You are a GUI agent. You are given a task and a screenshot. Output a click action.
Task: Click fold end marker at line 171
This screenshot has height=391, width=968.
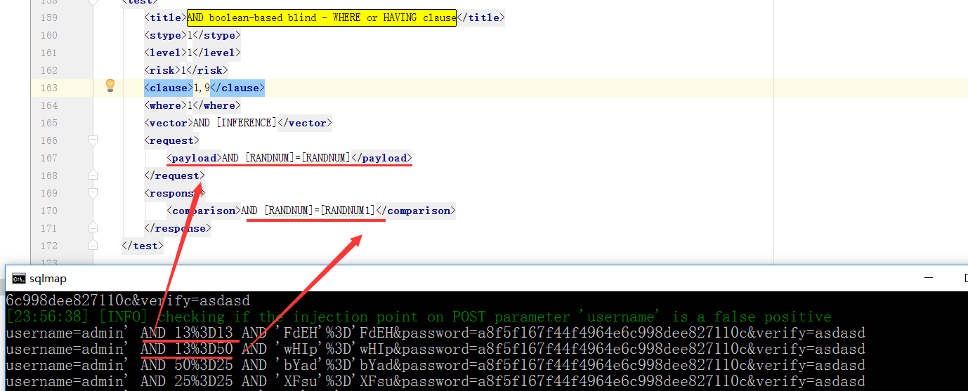click(93, 228)
